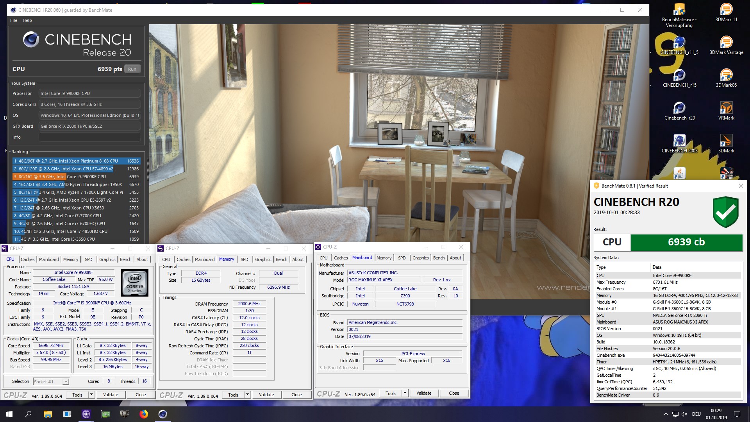Click Tools button in Mainboard CPU-Z window
The image size is (750, 422).
391,393
